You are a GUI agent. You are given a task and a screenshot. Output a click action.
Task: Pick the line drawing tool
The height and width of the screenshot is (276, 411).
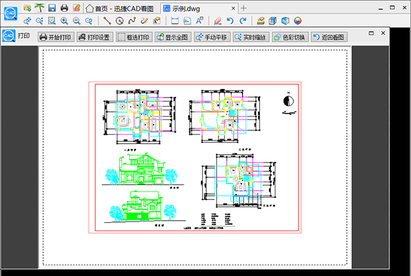[107, 21]
